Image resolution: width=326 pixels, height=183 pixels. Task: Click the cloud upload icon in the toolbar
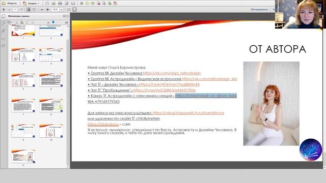pos(53,3)
